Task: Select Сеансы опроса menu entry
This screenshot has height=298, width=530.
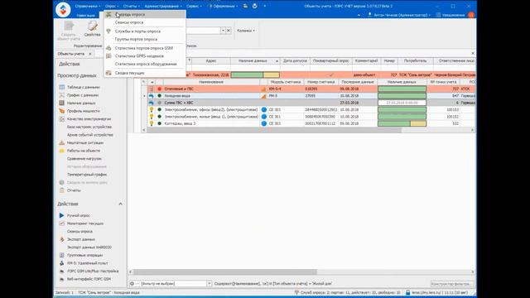Action: (145, 22)
